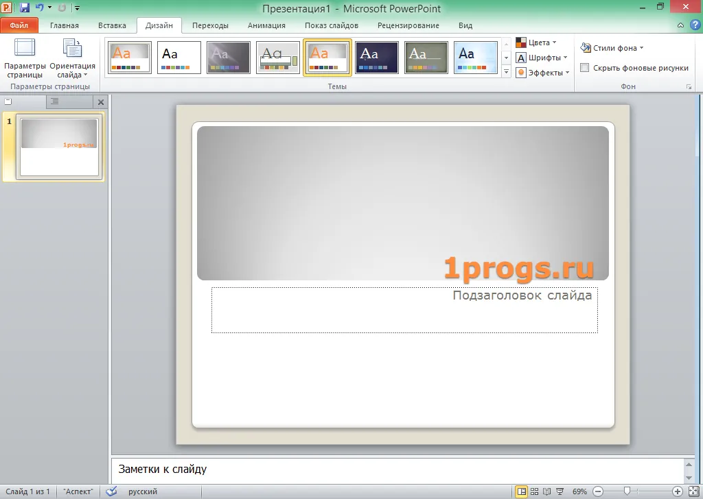Click the Save icon in quick access toolbar
The height and width of the screenshot is (499, 703).
pyautogui.click(x=25, y=8)
